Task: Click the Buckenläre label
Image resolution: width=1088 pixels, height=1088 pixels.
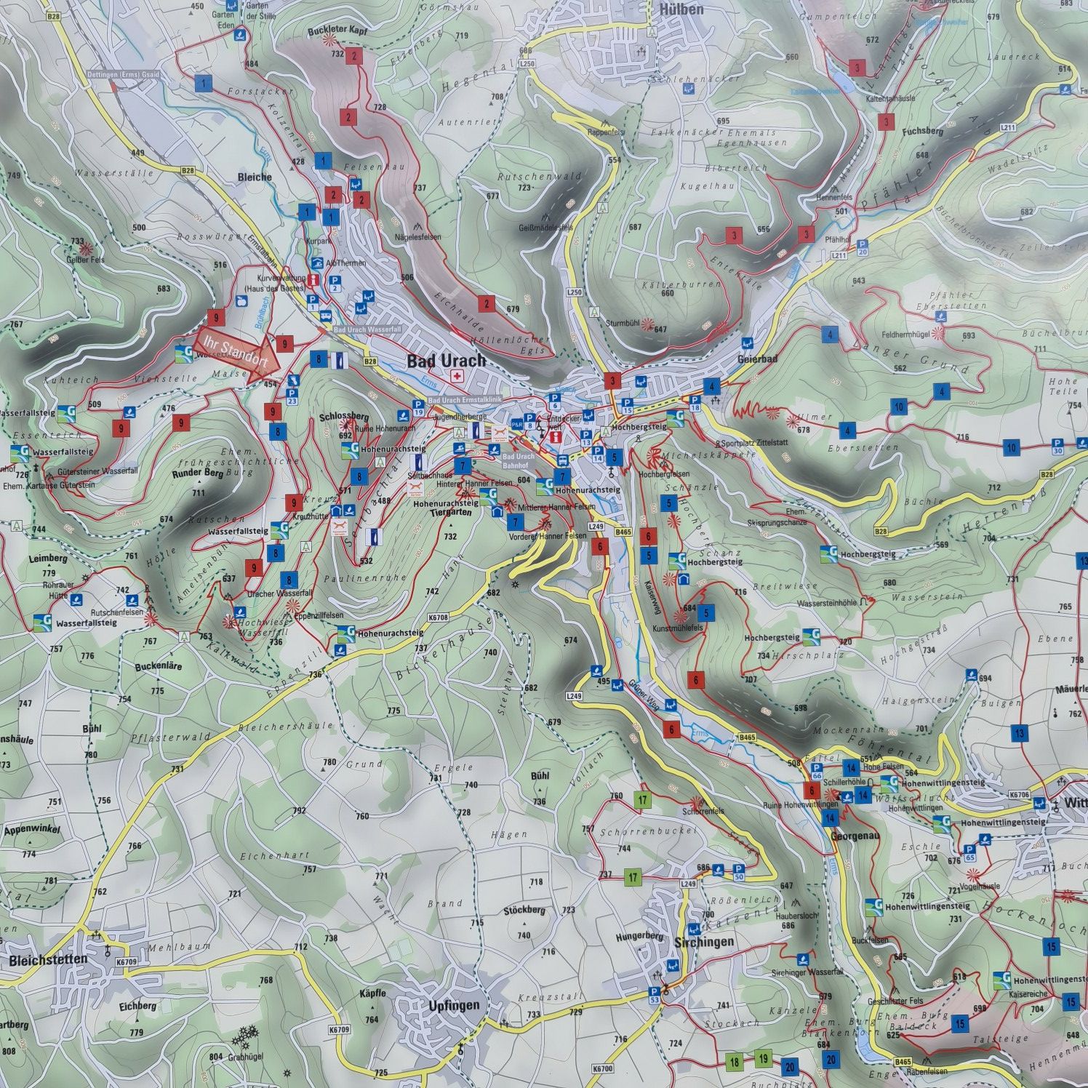Action: (159, 666)
